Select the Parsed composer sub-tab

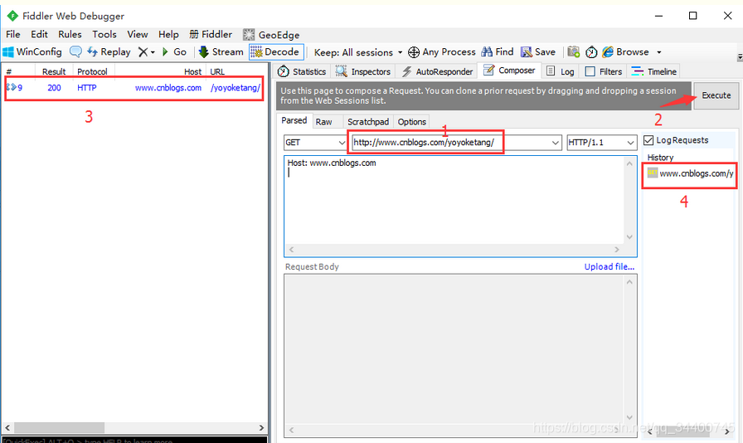294,120
